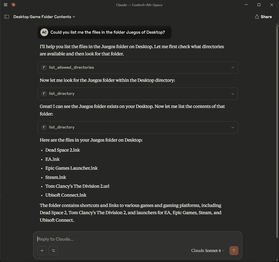279x262 pixels.
Task: Expand the first list_directory tool call
Action: point(232,94)
